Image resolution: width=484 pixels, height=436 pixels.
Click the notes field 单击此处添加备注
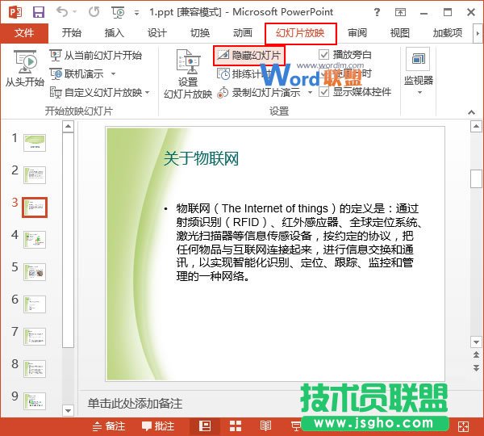135,403
